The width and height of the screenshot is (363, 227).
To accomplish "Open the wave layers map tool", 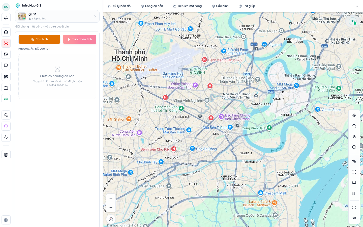I will (354, 193).
